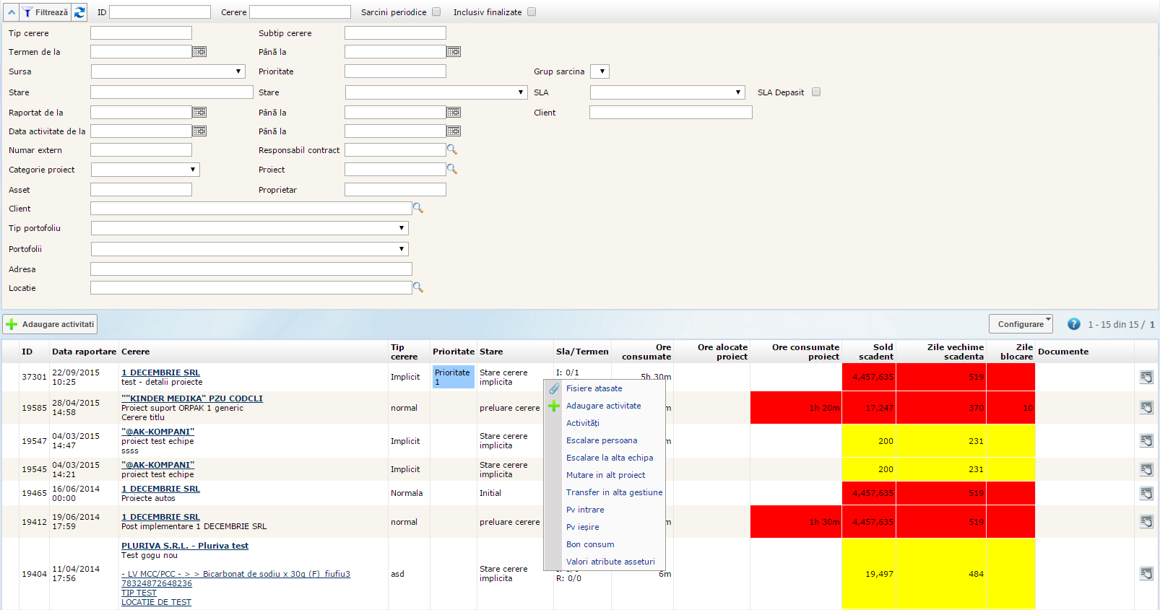Open the PLURIVA S.R.L. - Pluriva test link
The width and height of the screenshot is (1160, 610).
184,546
